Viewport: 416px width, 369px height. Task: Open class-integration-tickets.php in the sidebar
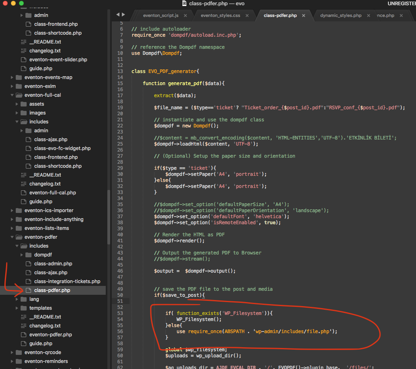pos(67,281)
